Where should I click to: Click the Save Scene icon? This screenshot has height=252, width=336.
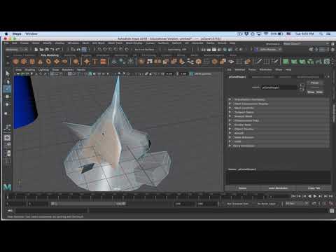coord(47,49)
